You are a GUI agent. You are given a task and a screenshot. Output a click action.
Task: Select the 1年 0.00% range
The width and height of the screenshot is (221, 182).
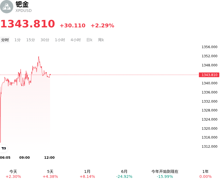coord(206,174)
